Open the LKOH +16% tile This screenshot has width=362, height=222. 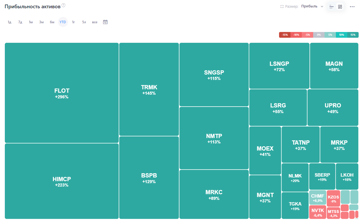(x=347, y=177)
